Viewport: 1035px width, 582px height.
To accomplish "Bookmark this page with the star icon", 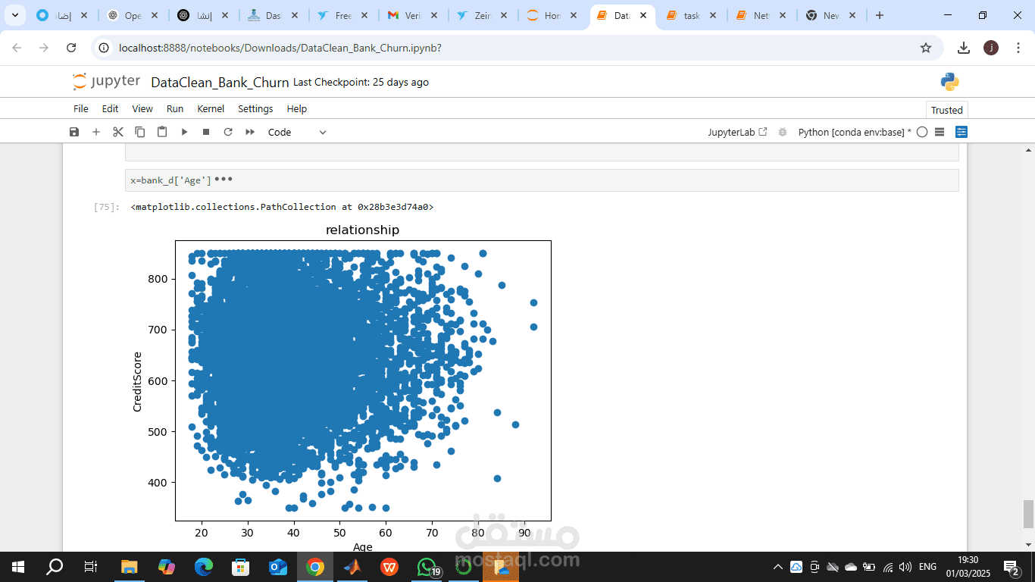I will click(x=926, y=48).
